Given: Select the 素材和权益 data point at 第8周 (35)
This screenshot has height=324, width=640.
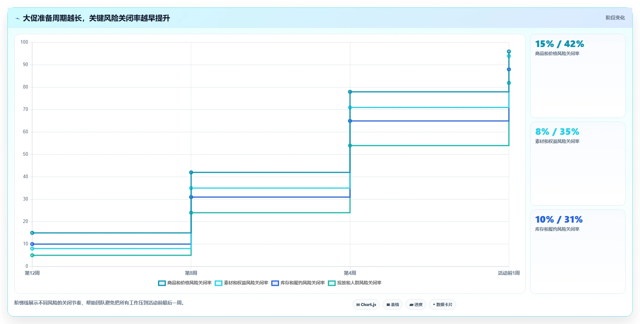Looking at the screenshot, I should pos(191,188).
